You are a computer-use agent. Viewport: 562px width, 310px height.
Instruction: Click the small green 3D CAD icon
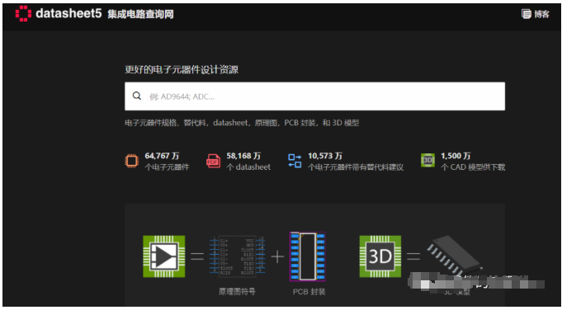[x=427, y=161]
